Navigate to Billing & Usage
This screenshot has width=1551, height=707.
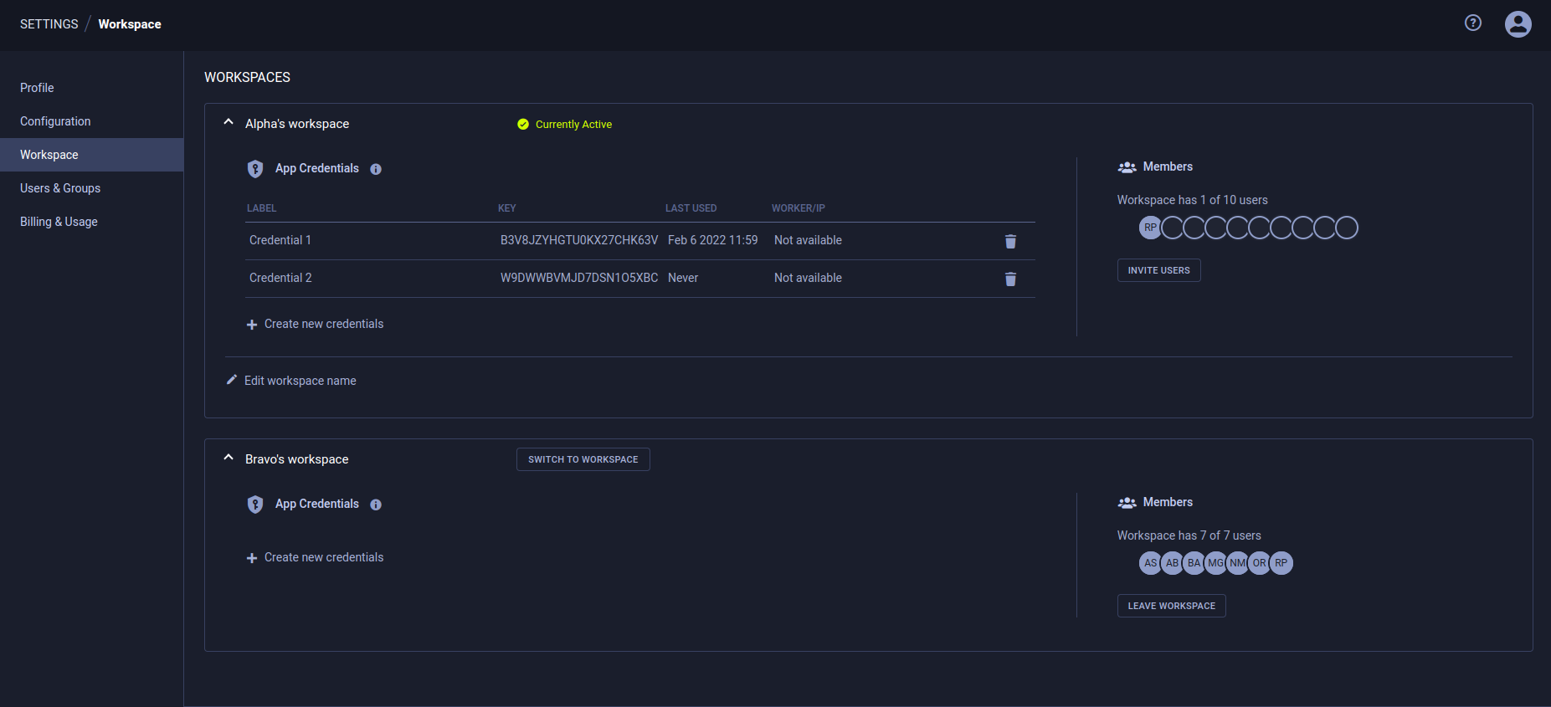(x=59, y=222)
